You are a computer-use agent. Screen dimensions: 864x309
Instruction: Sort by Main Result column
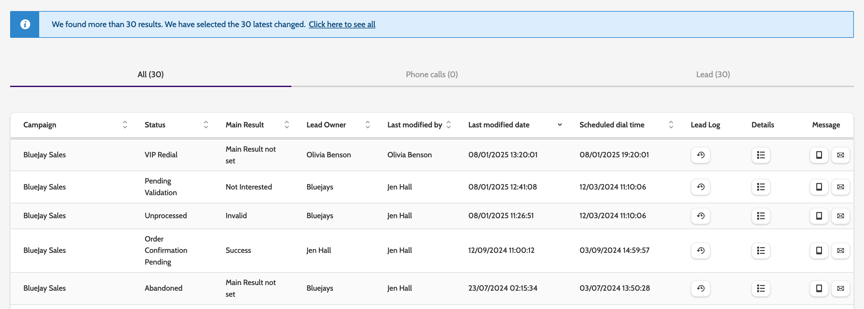[x=287, y=125]
